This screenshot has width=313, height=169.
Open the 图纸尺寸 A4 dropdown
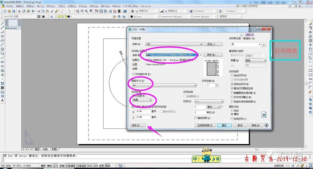tap(195, 86)
